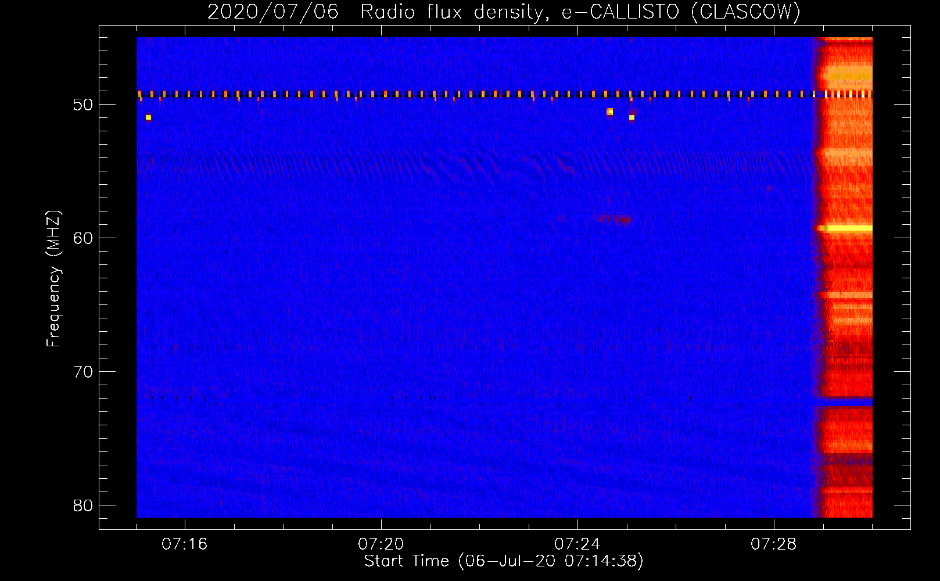
Task: Click the 07:20 time tick label
Action: pos(381,544)
